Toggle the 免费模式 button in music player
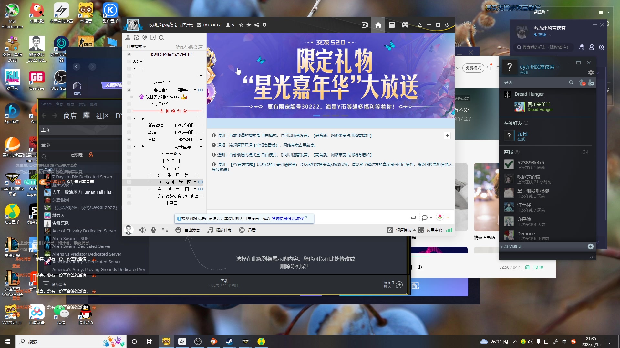The width and height of the screenshot is (620, 348). coord(473,68)
